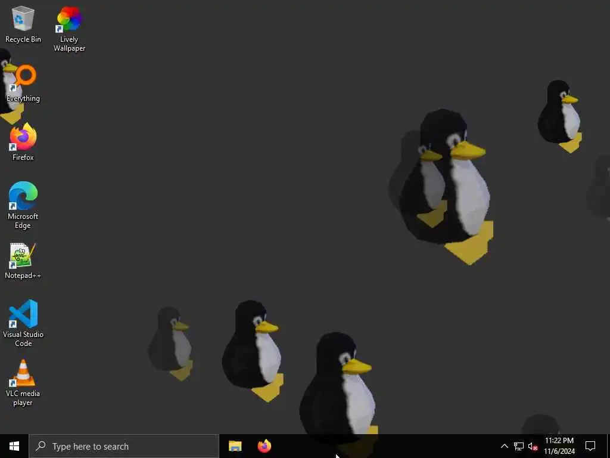The width and height of the screenshot is (610, 458).
Task: Click the taskbar search box
Action: pos(124,446)
